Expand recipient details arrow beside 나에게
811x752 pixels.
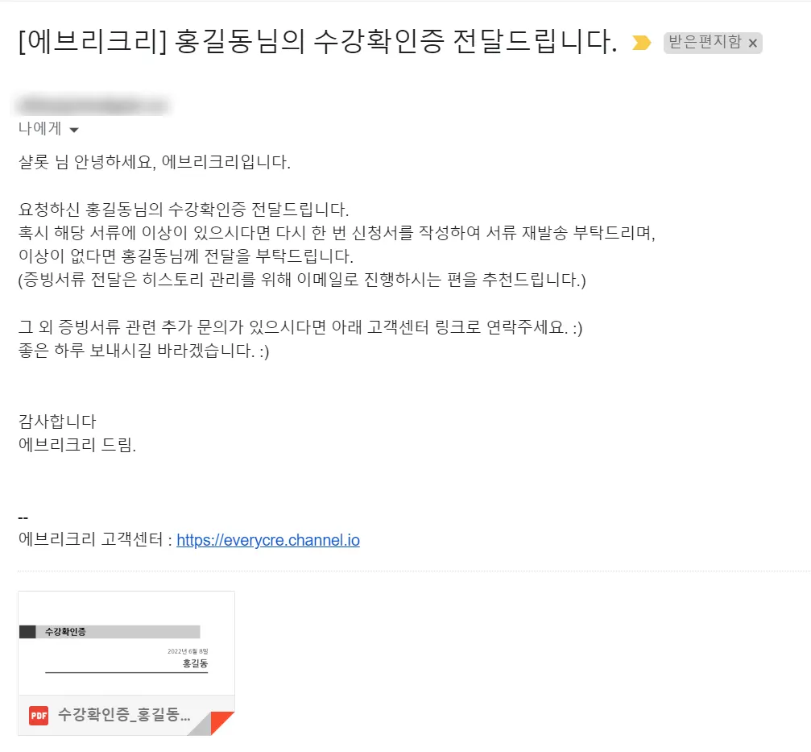(74, 130)
